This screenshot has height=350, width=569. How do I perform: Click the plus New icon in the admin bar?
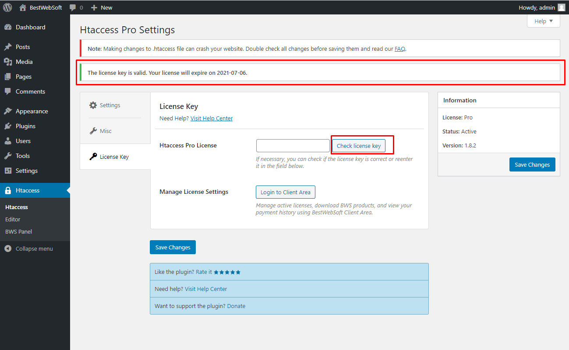coord(94,7)
